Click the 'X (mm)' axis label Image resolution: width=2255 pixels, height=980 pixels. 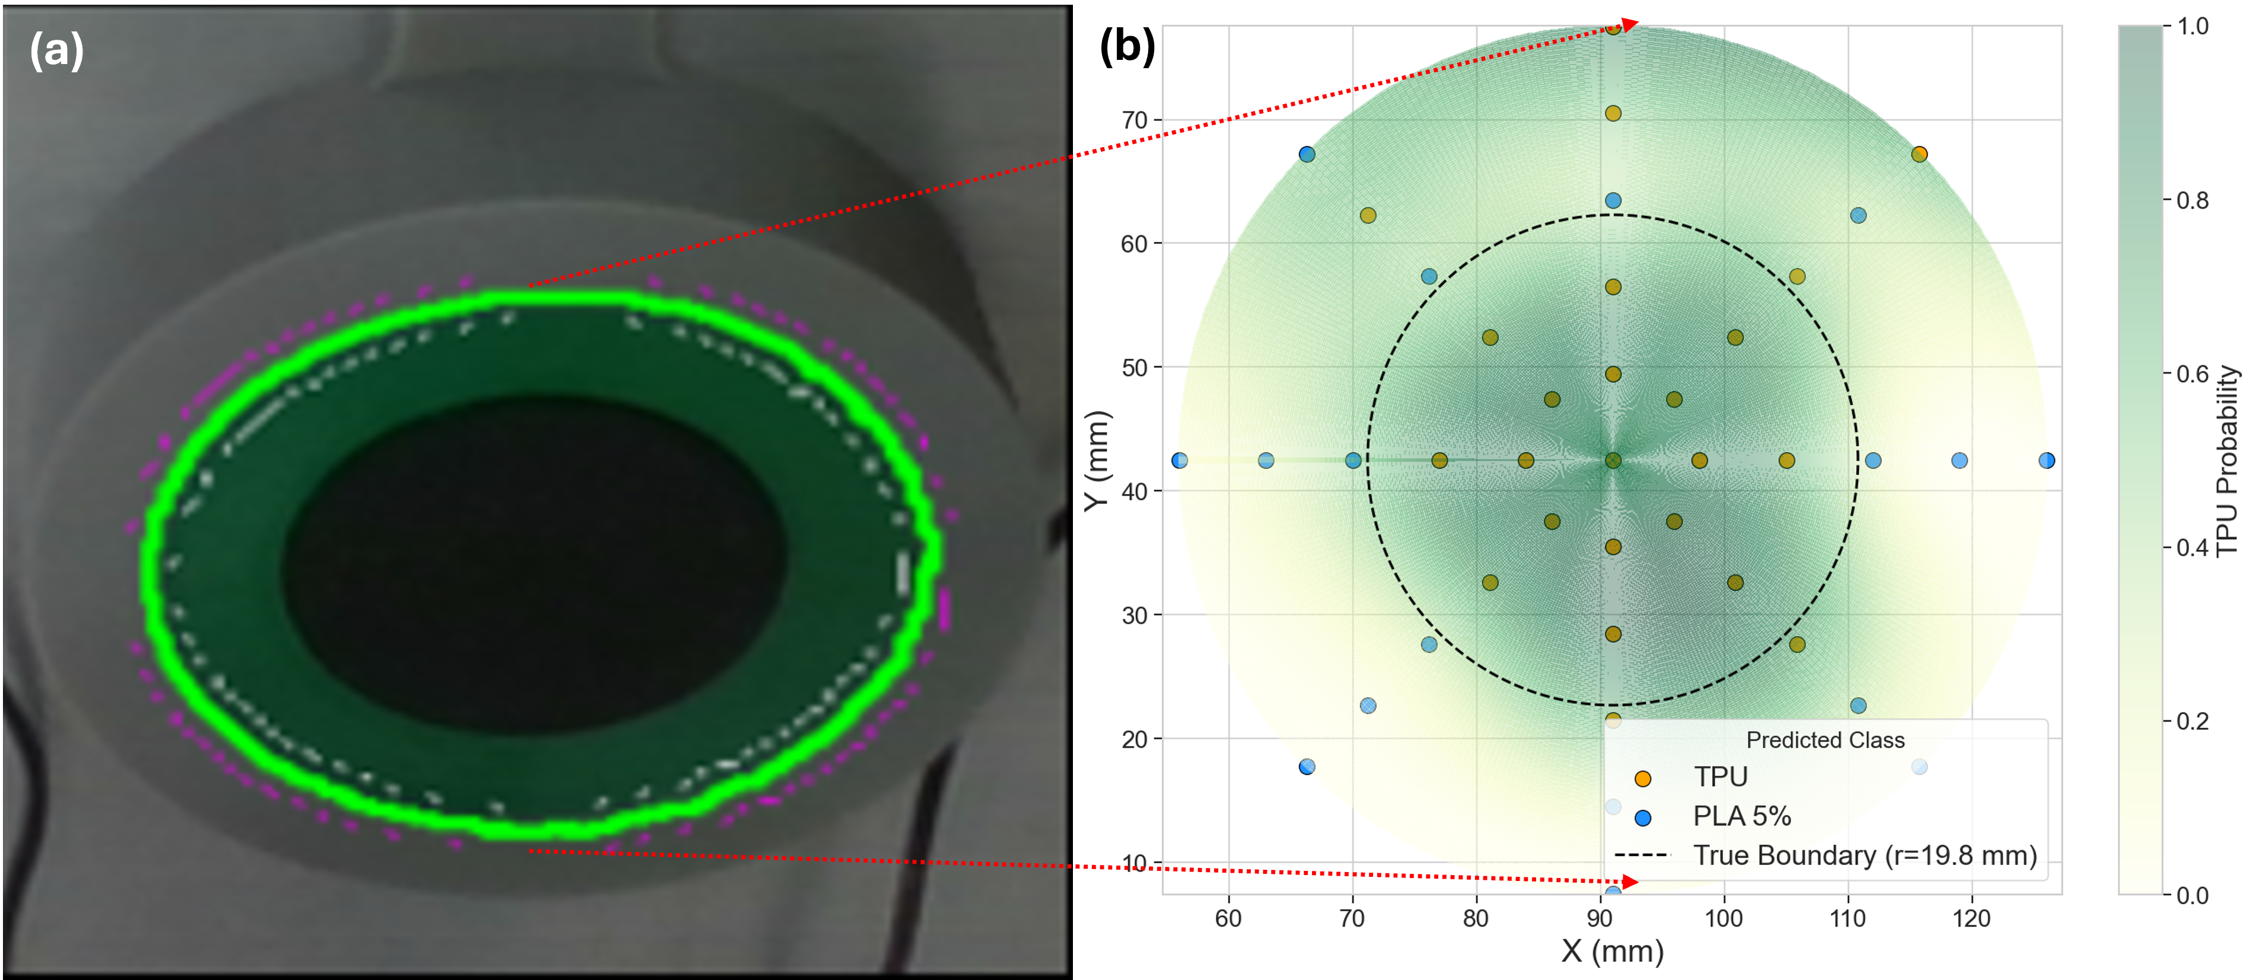click(x=1613, y=951)
